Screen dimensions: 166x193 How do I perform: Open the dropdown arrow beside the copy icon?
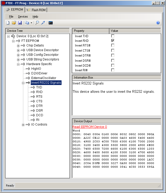pyautogui.click(x=31, y=23)
